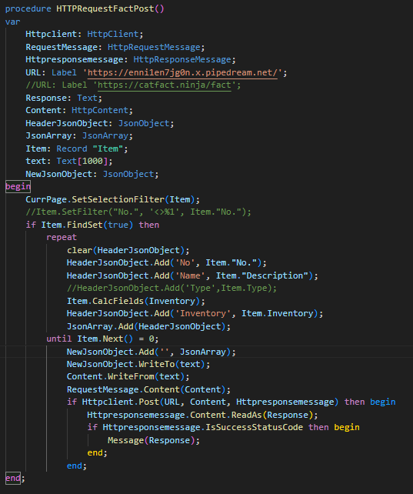413x494 pixels.
Task: Click the repeat keyword
Action: [x=62, y=237]
